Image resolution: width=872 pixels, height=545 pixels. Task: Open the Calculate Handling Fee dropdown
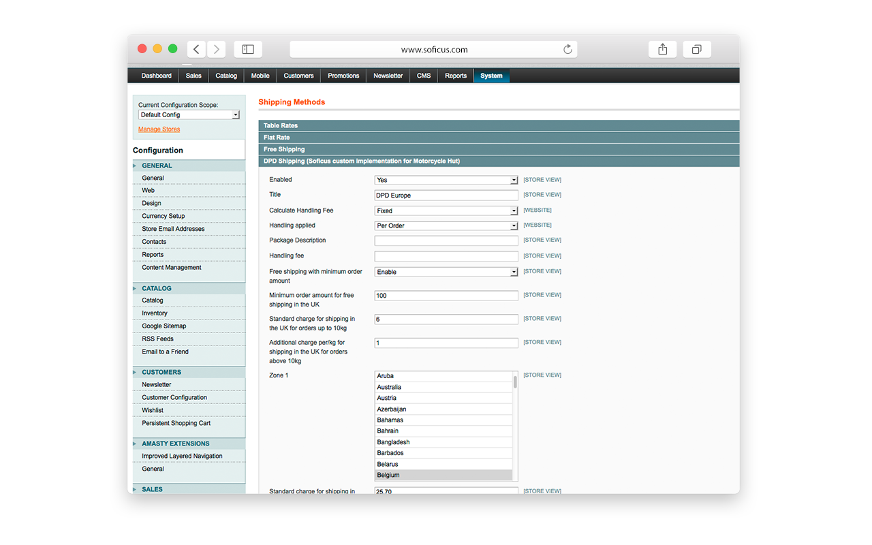click(446, 211)
